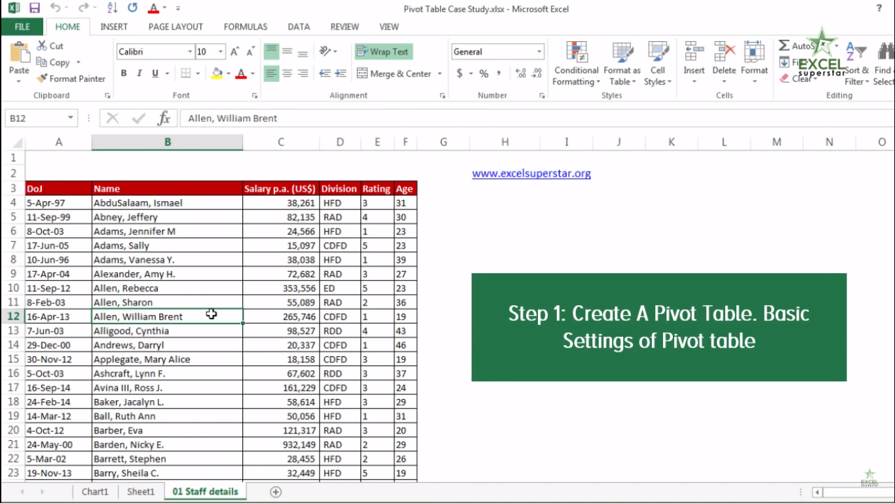
Task: Toggle Wrap Text option
Action: click(384, 52)
